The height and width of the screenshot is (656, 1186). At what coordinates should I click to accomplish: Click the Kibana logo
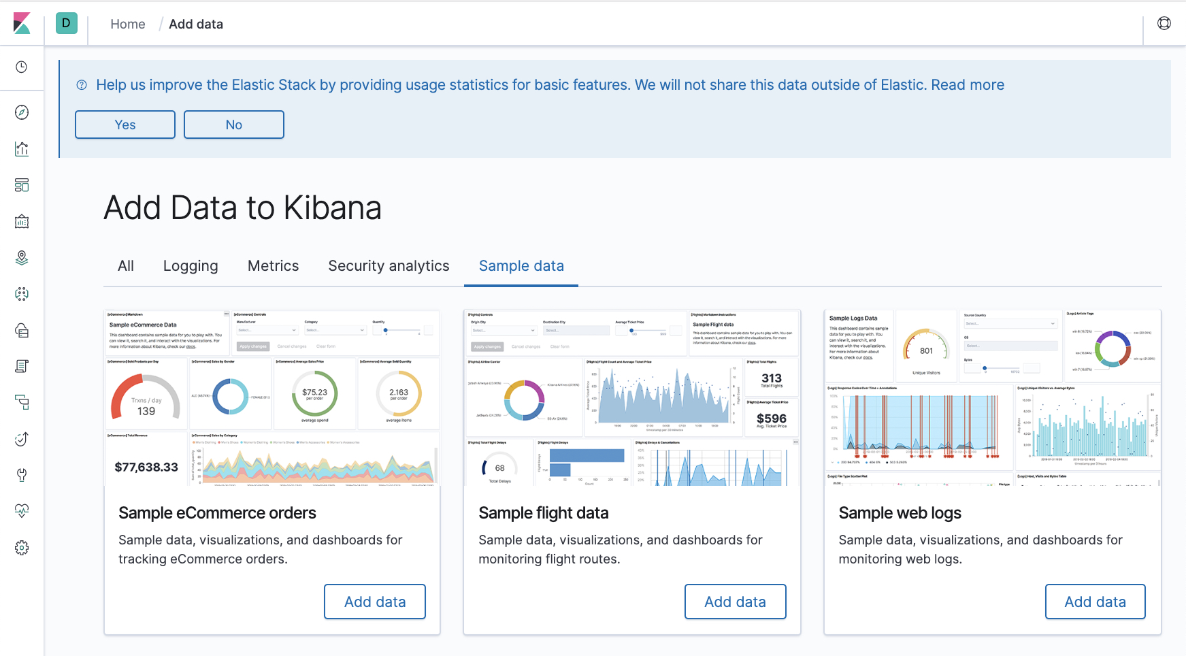[22, 23]
